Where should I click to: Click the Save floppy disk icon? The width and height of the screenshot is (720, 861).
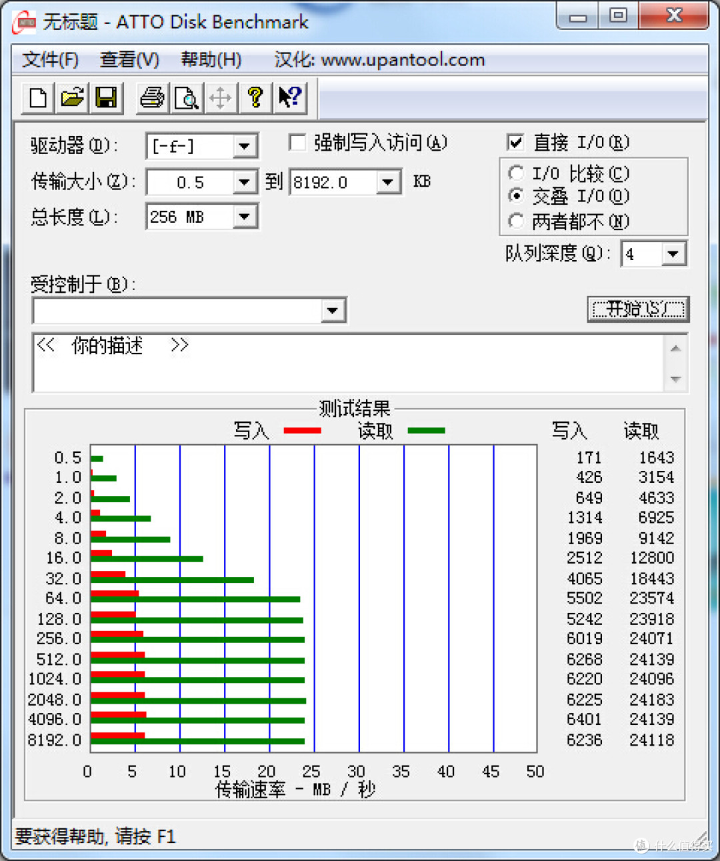(105, 98)
